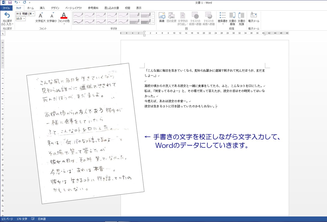Apply 箇条書き bullet list icon
327x222 pixels.
pos(222,15)
